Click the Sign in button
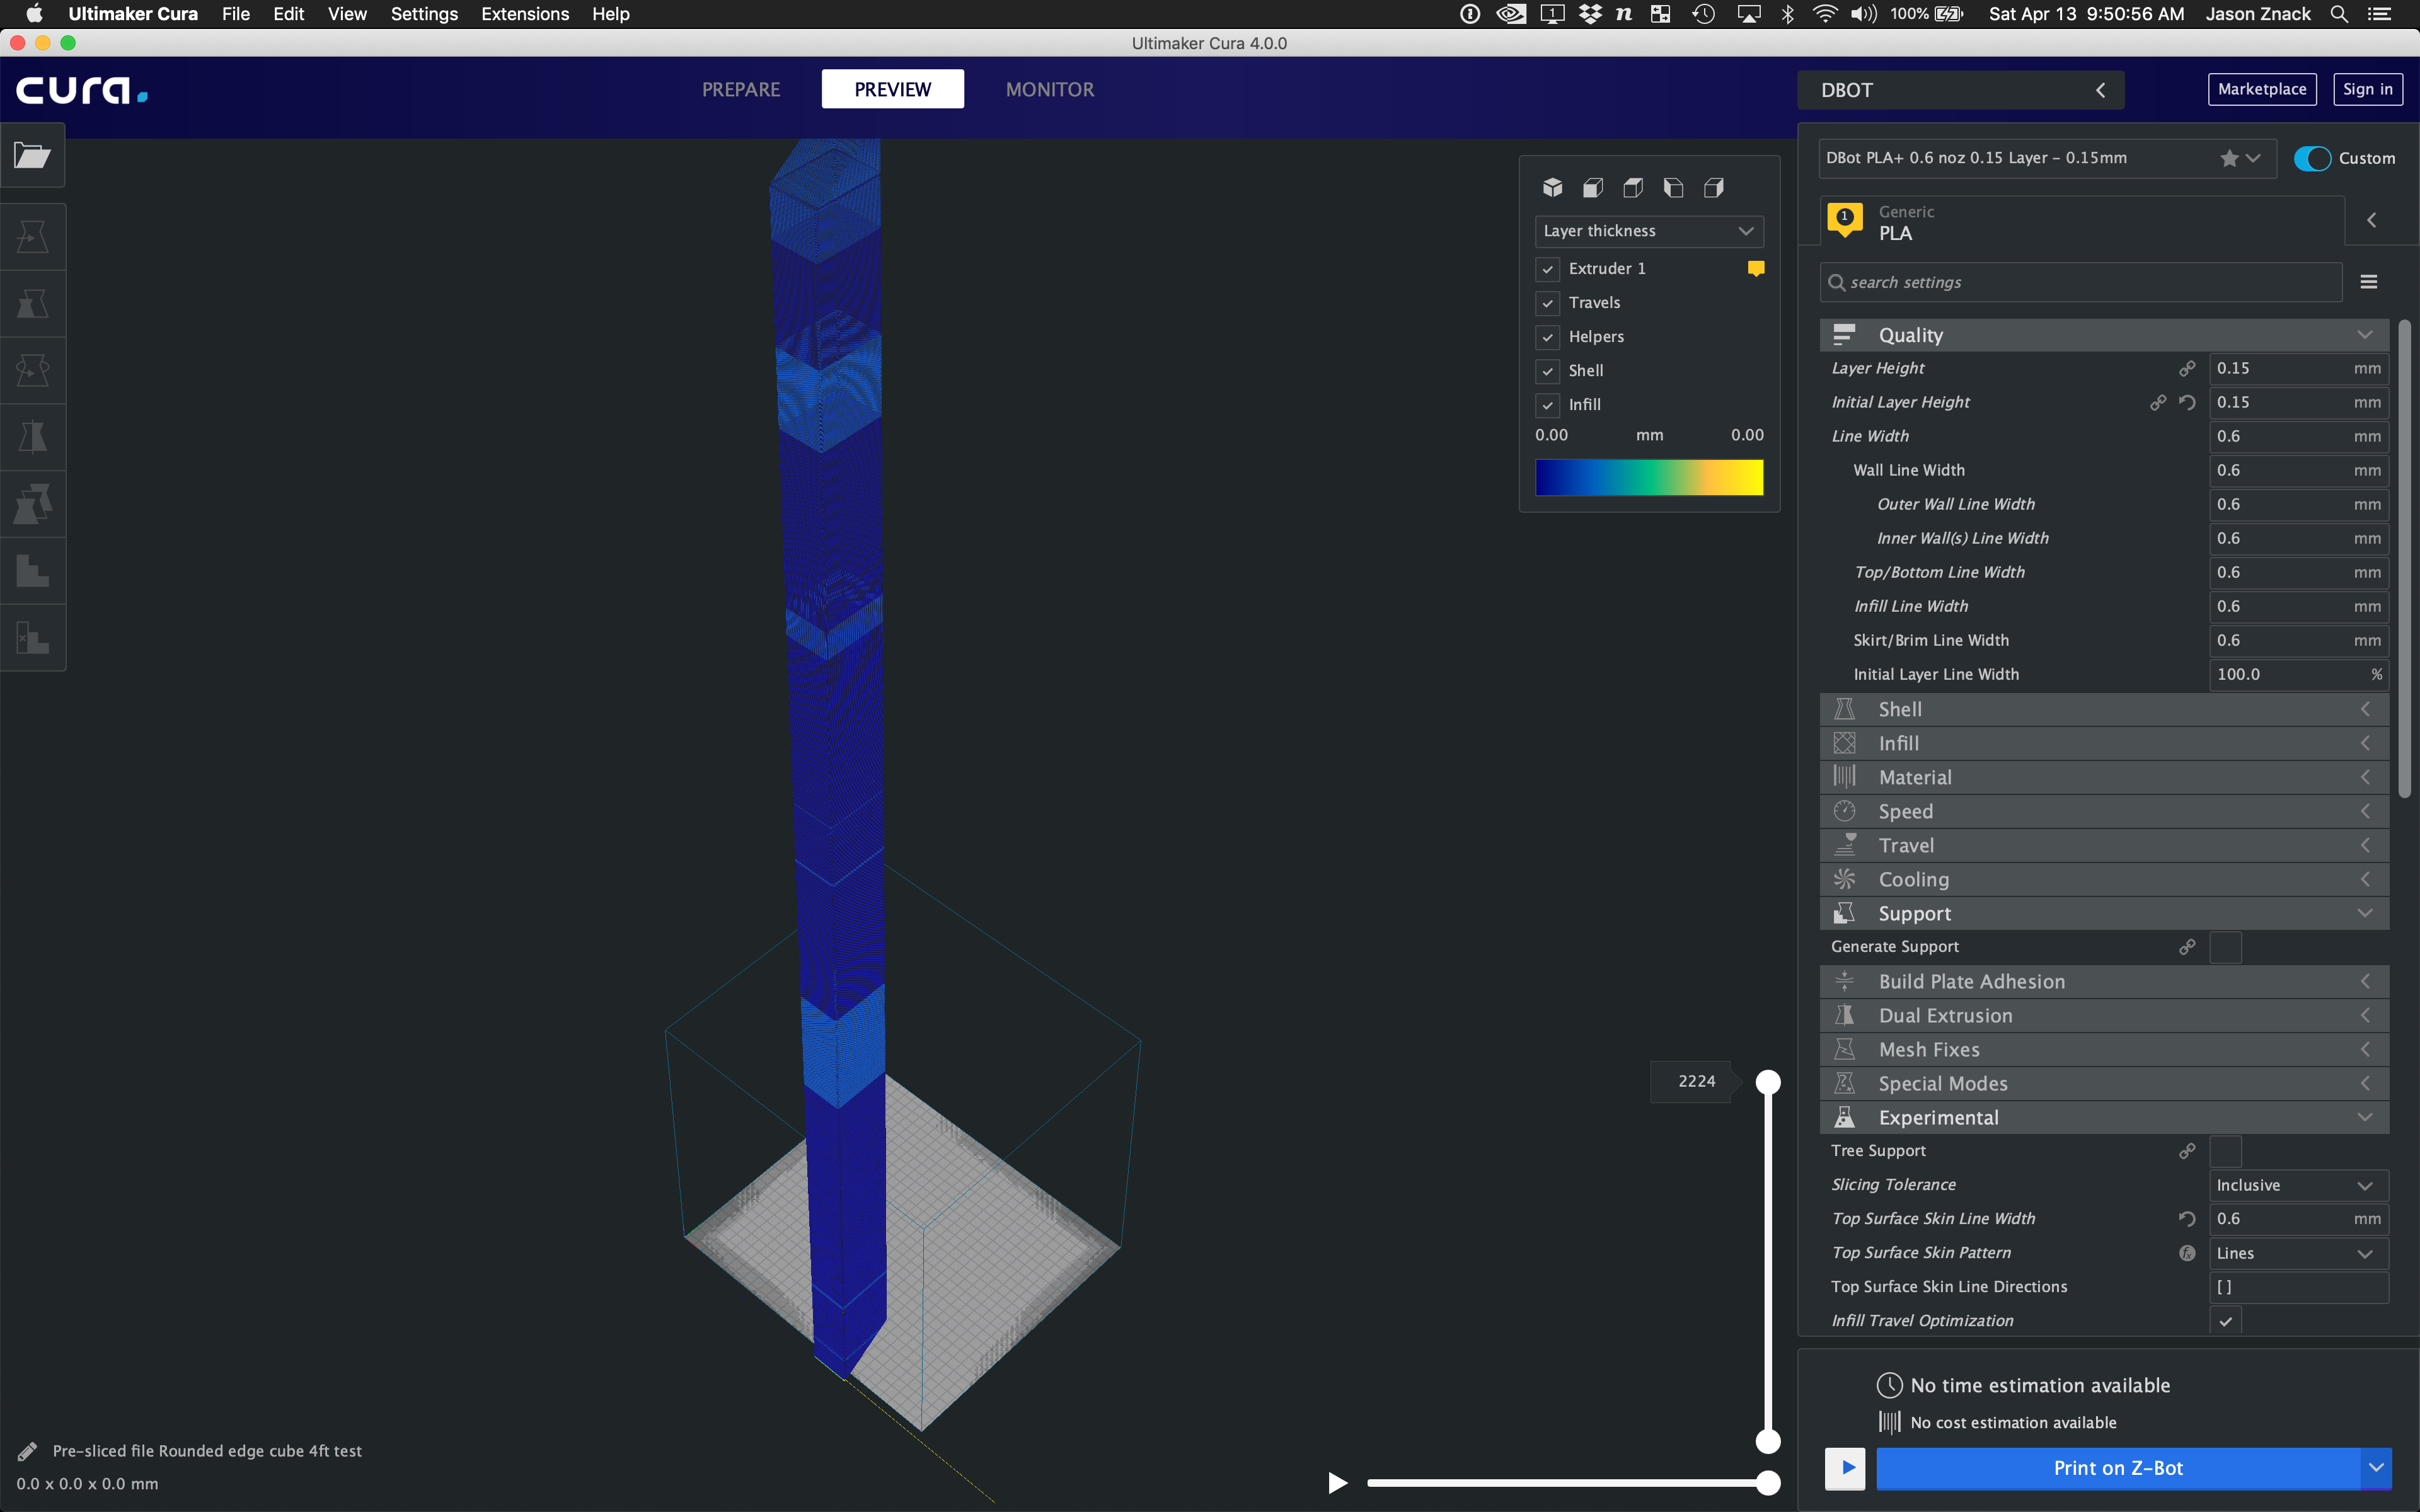The image size is (2420, 1512). click(x=2367, y=89)
